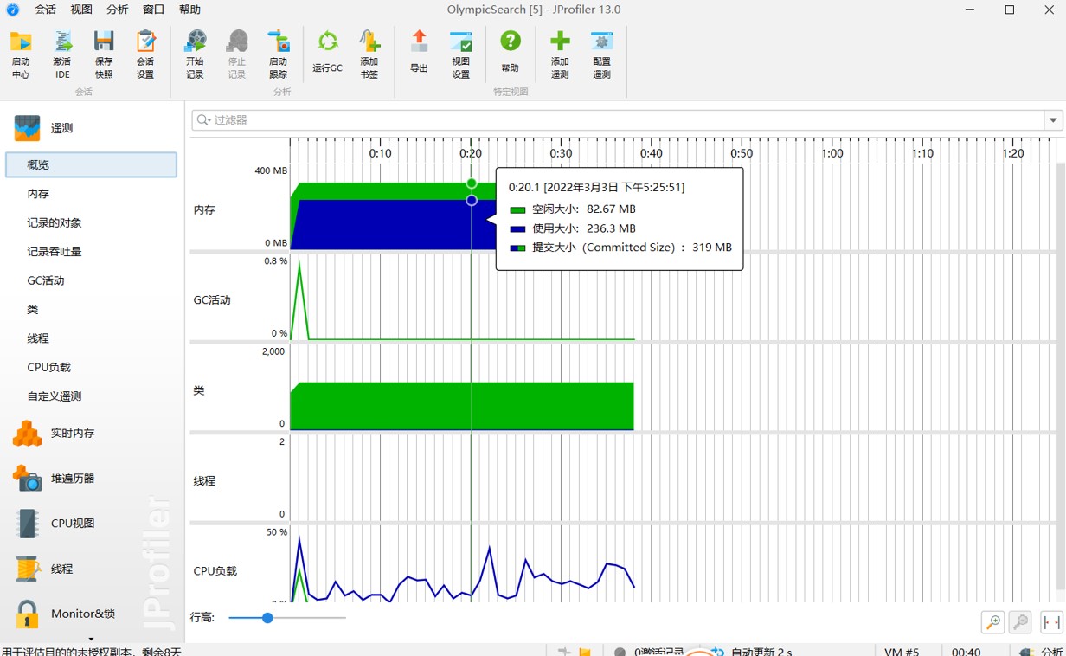
Task: Click the green free-size point on memory graph
Action: coord(472,183)
